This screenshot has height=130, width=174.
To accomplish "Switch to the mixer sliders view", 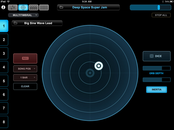I will (x=13, y=8).
